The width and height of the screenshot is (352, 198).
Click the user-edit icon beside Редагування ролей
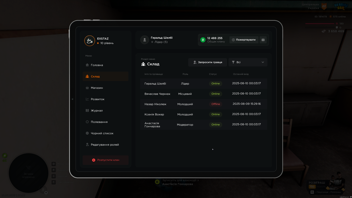tap(87, 145)
